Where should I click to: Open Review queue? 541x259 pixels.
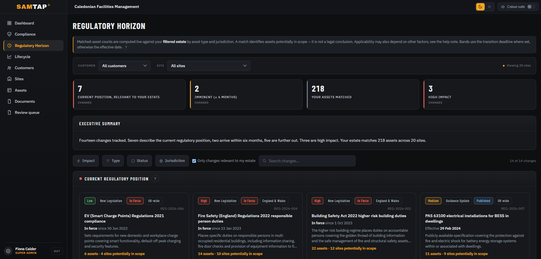point(33,112)
